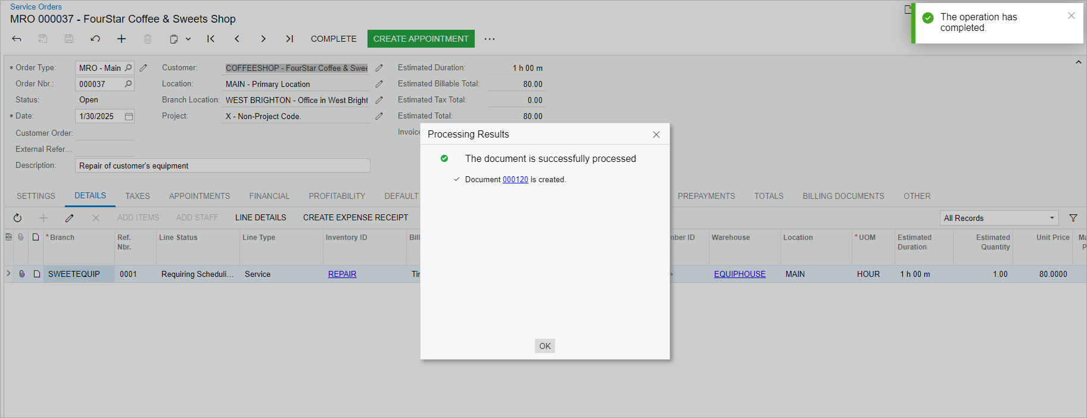Open created document 000120 link
The height and width of the screenshot is (418, 1087).
coord(515,179)
